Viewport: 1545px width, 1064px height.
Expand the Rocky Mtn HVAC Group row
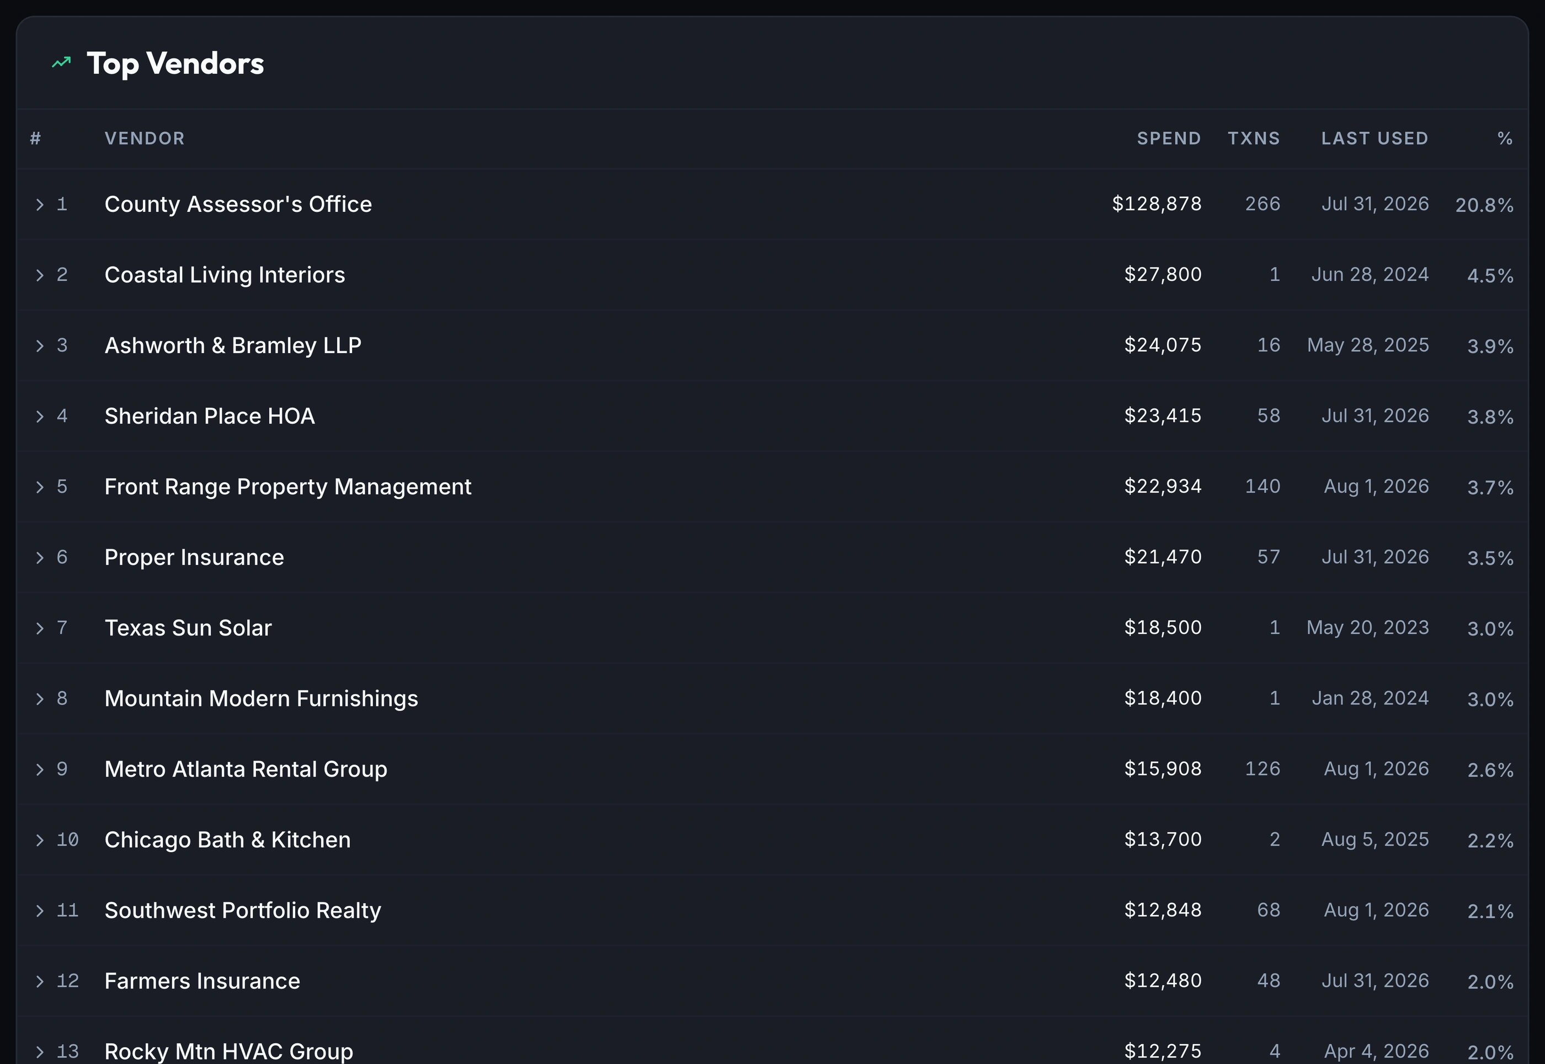(x=40, y=1052)
